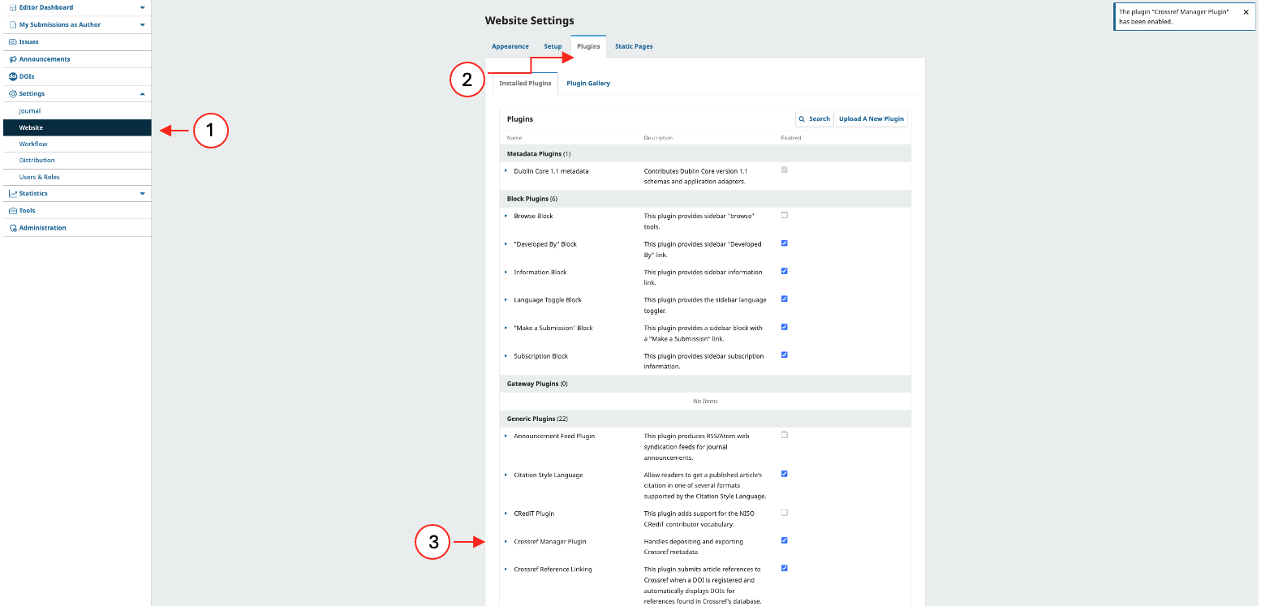Click the Website Settings page heading
This screenshot has height=606, width=1261.
point(529,20)
